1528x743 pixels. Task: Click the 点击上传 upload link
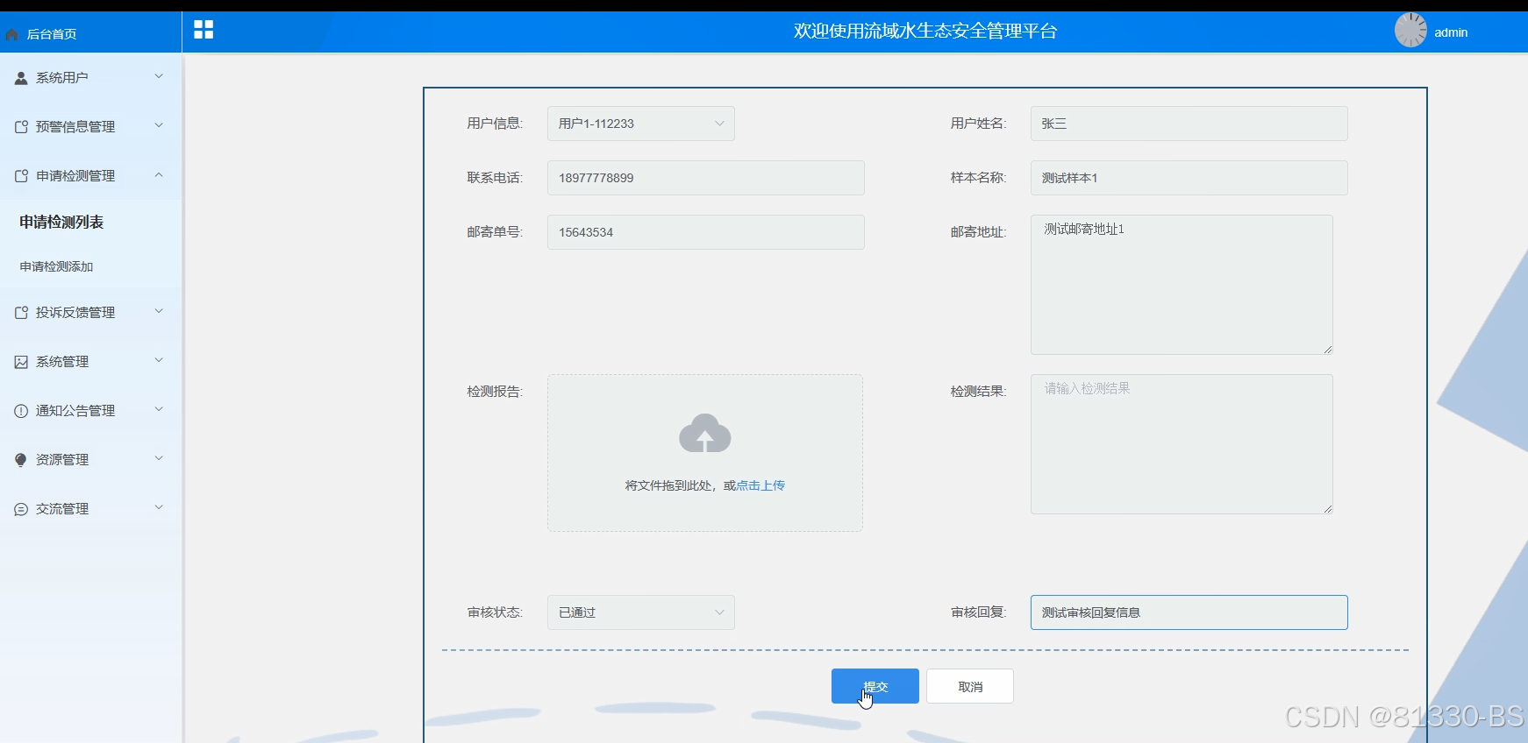(x=760, y=485)
